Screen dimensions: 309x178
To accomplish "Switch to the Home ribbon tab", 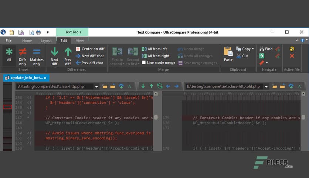I will click(27, 40).
